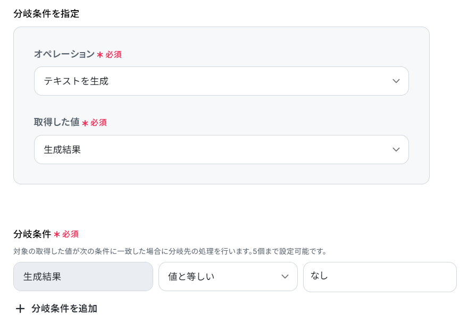Click the red asterisk next to 分岐条件

[56, 234]
